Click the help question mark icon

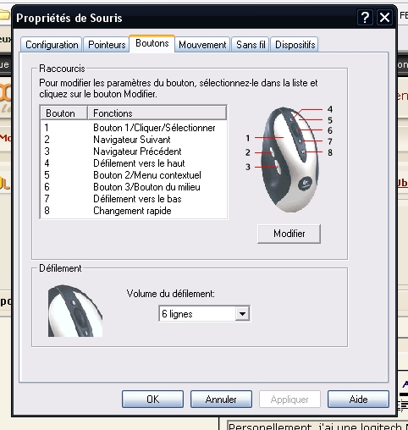pyautogui.click(x=365, y=18)
